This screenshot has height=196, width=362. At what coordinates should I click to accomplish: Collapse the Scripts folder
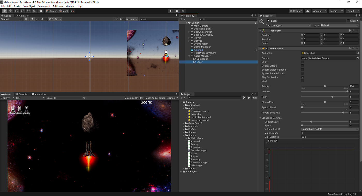pyautogui.click(x=184, y=135)
